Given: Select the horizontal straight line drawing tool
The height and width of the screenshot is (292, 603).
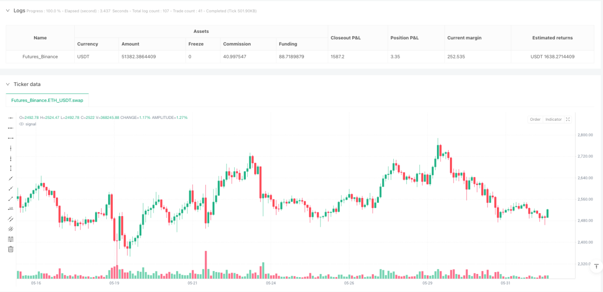Looking at the screenshot, I should tap(11, 118).
